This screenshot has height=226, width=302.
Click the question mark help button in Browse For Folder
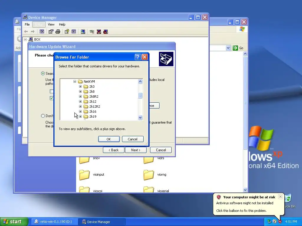[x=137, y=57]
